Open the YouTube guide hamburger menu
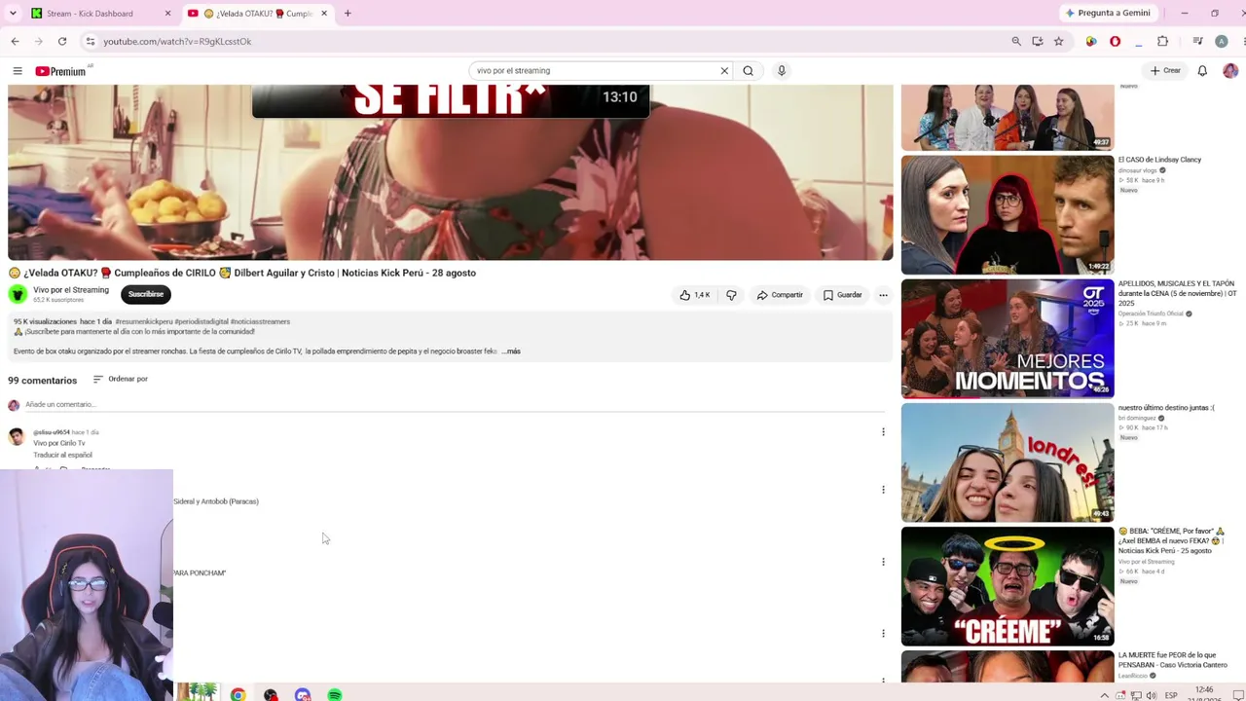Image resolution: width=1246 pixels, height=701 pixels. (18, 71)
